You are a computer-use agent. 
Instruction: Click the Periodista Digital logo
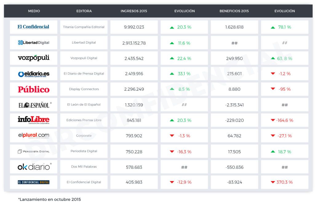34,152
